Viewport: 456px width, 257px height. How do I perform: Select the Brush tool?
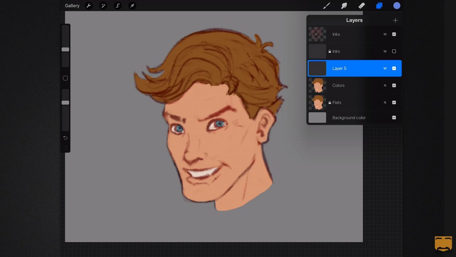click(327, 6)
